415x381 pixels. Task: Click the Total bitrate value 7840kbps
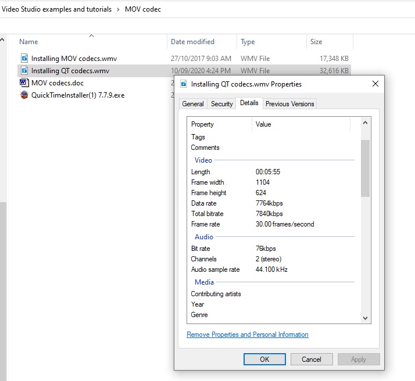[x=269, y=214]
